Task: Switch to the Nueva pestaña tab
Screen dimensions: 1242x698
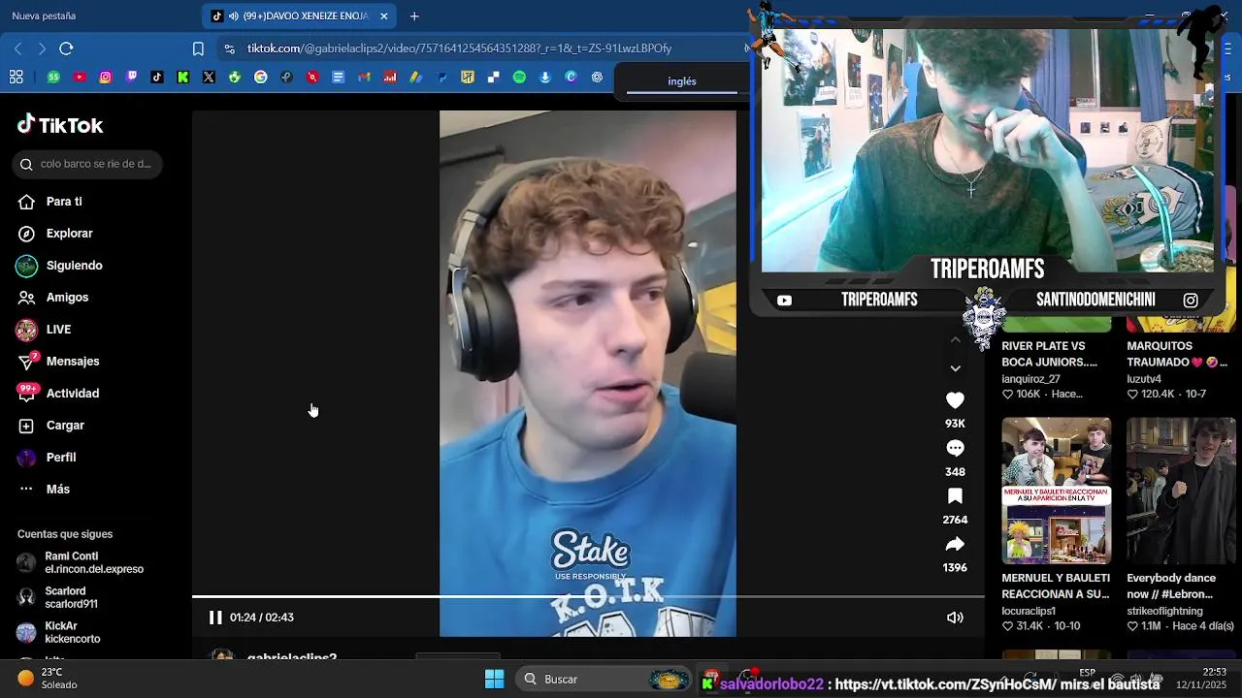Action: click(44, 16)
